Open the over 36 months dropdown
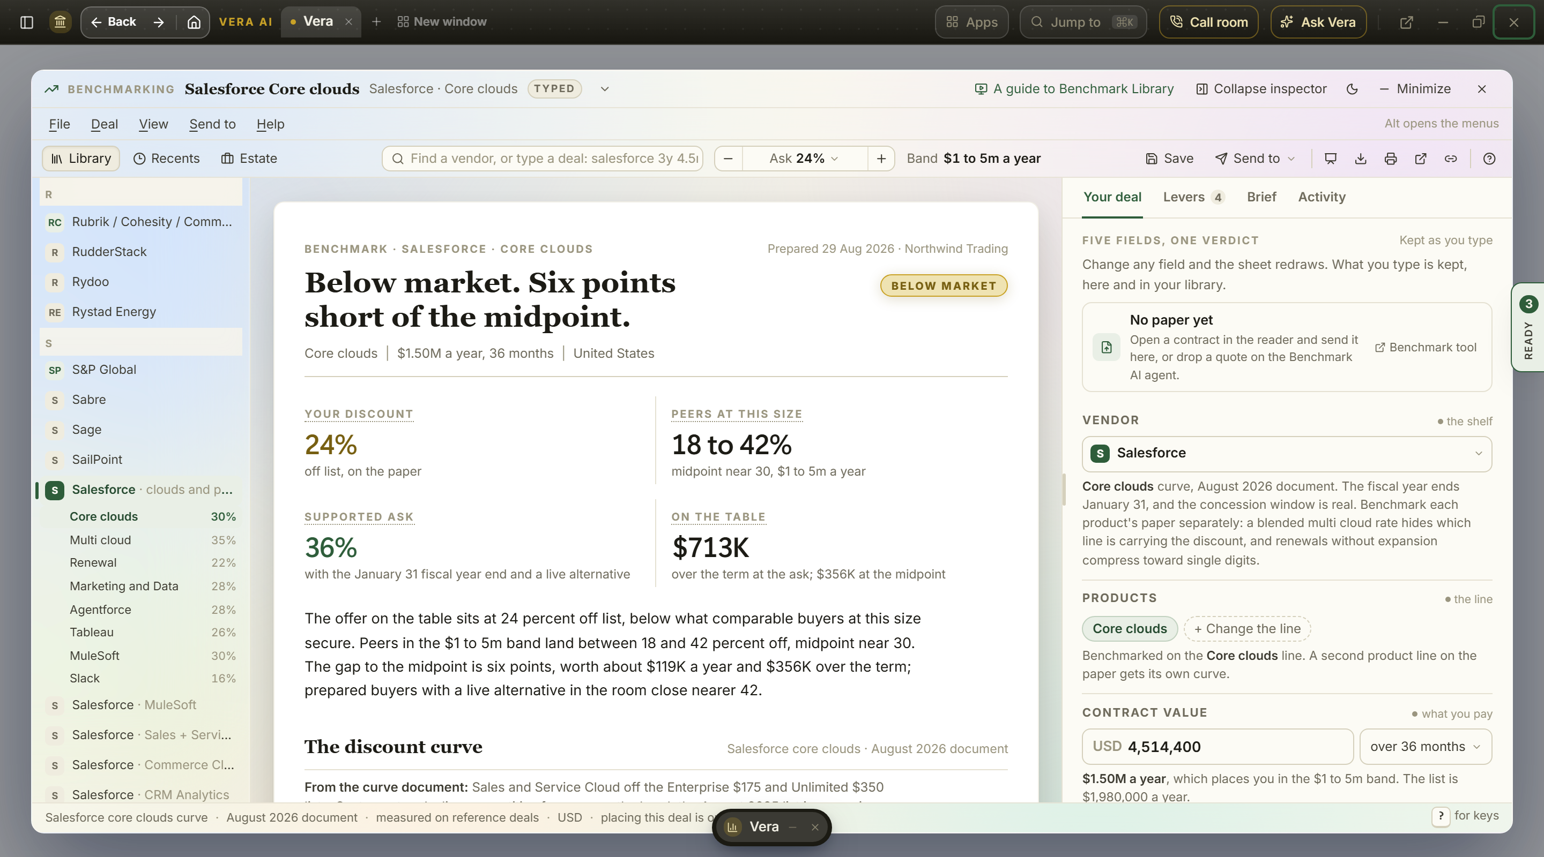Viewport: 1544px width, 857px height. click(x=1426, y=747)
